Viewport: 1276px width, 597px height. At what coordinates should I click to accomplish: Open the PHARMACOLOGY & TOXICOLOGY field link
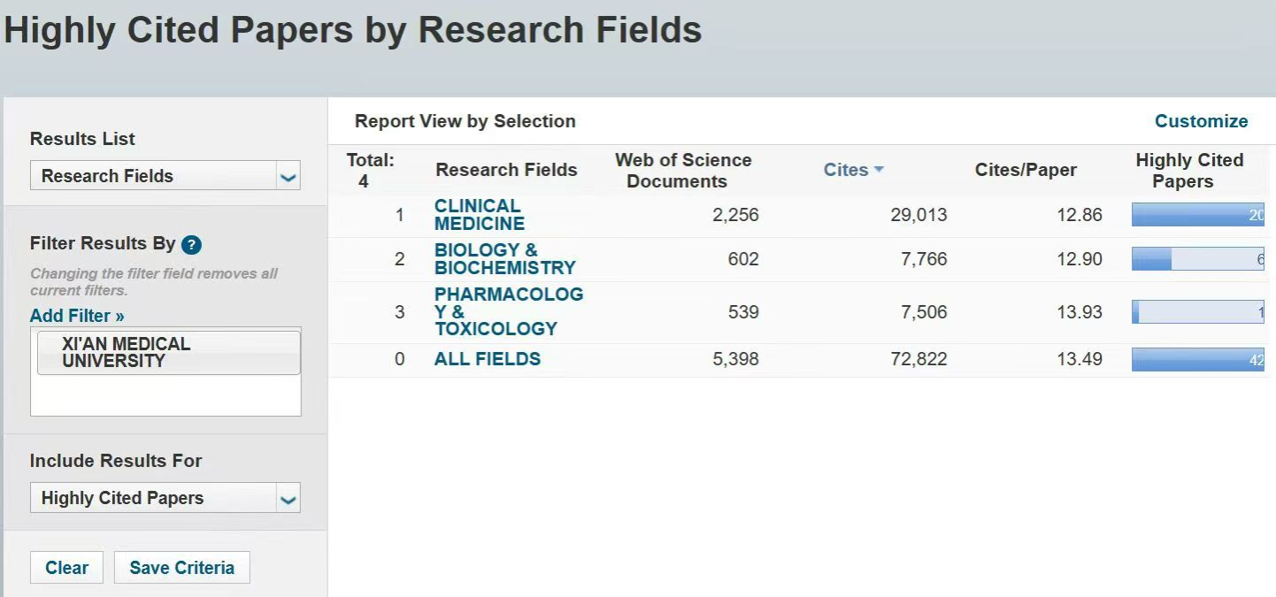pyautogui.click(x=509, y=311)
